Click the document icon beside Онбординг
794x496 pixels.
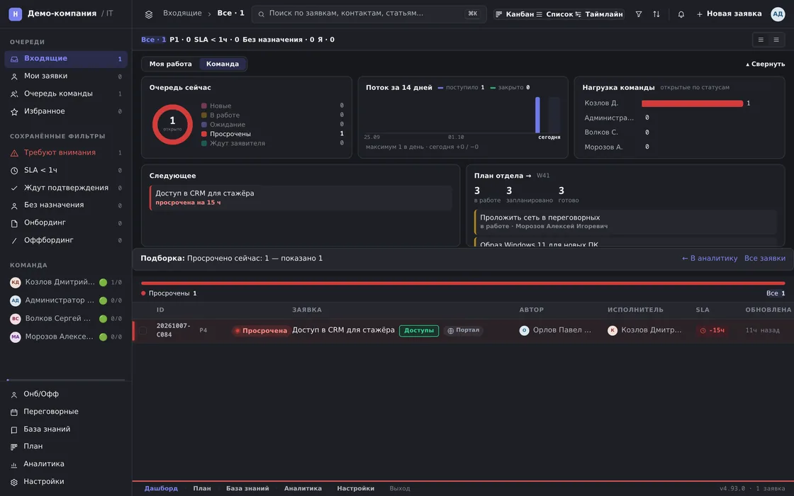point(14,223)
